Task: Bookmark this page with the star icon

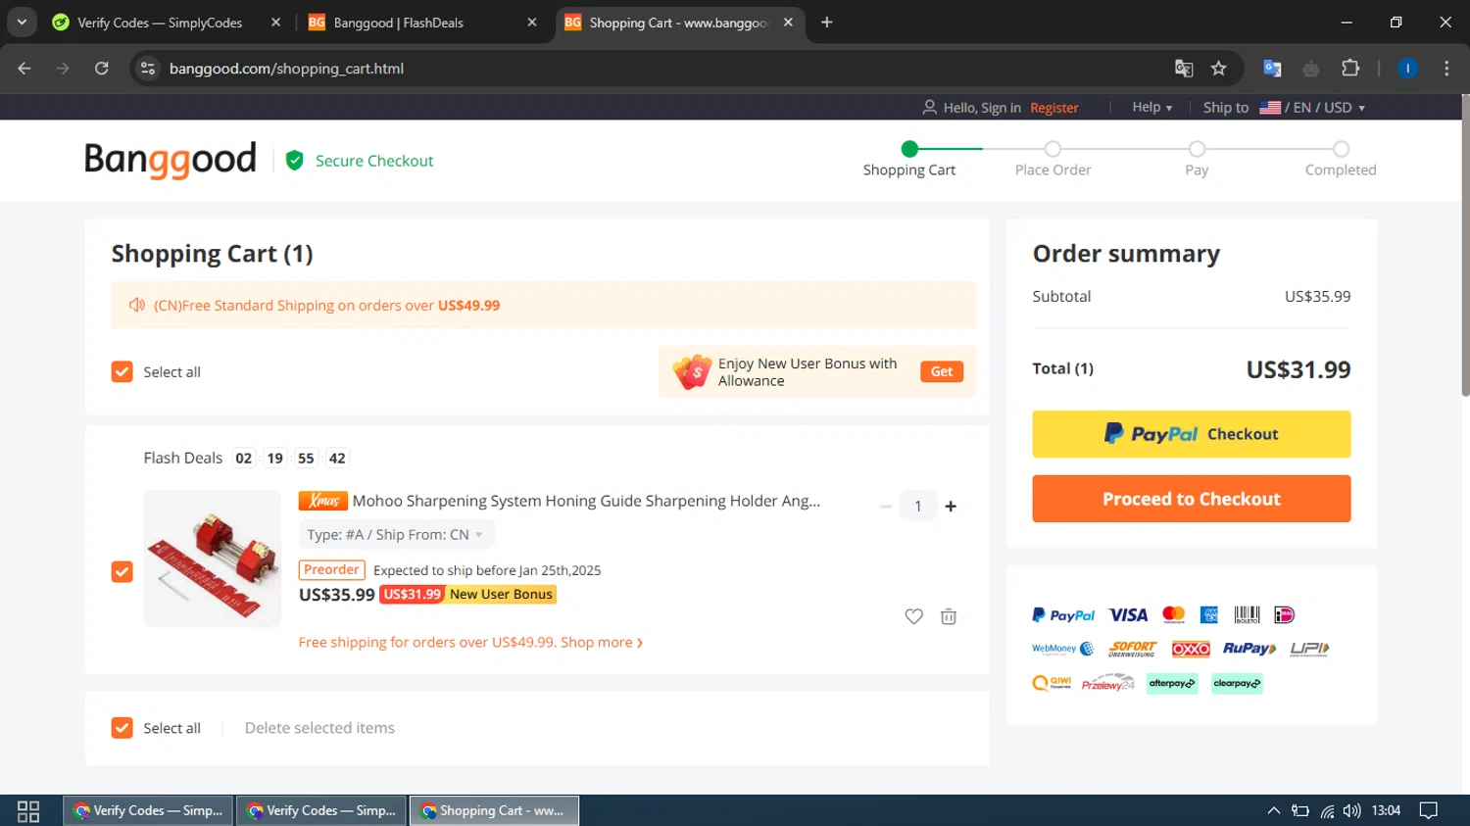Action: (1218, 68)
